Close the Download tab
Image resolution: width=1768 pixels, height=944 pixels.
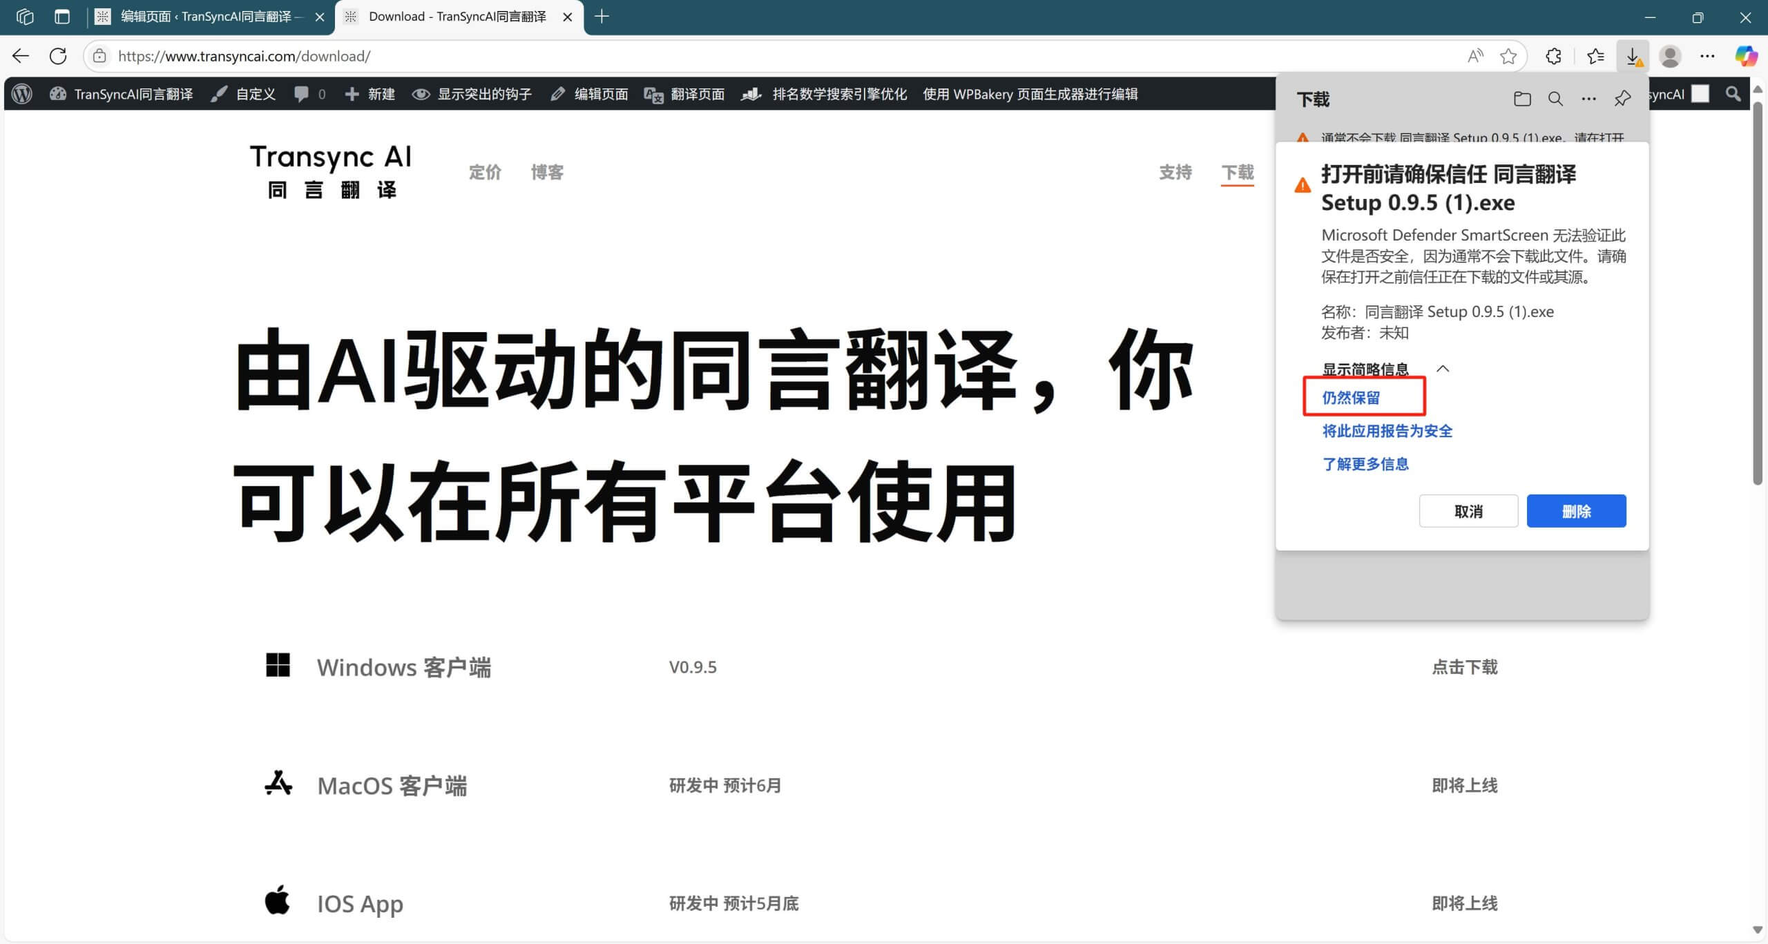pyautogui.click(x=568, y=17)
